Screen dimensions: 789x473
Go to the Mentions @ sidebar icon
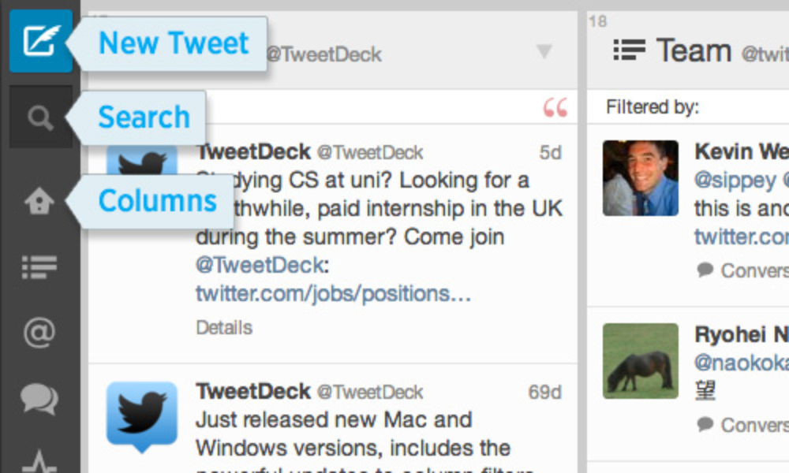pos(39,333)
